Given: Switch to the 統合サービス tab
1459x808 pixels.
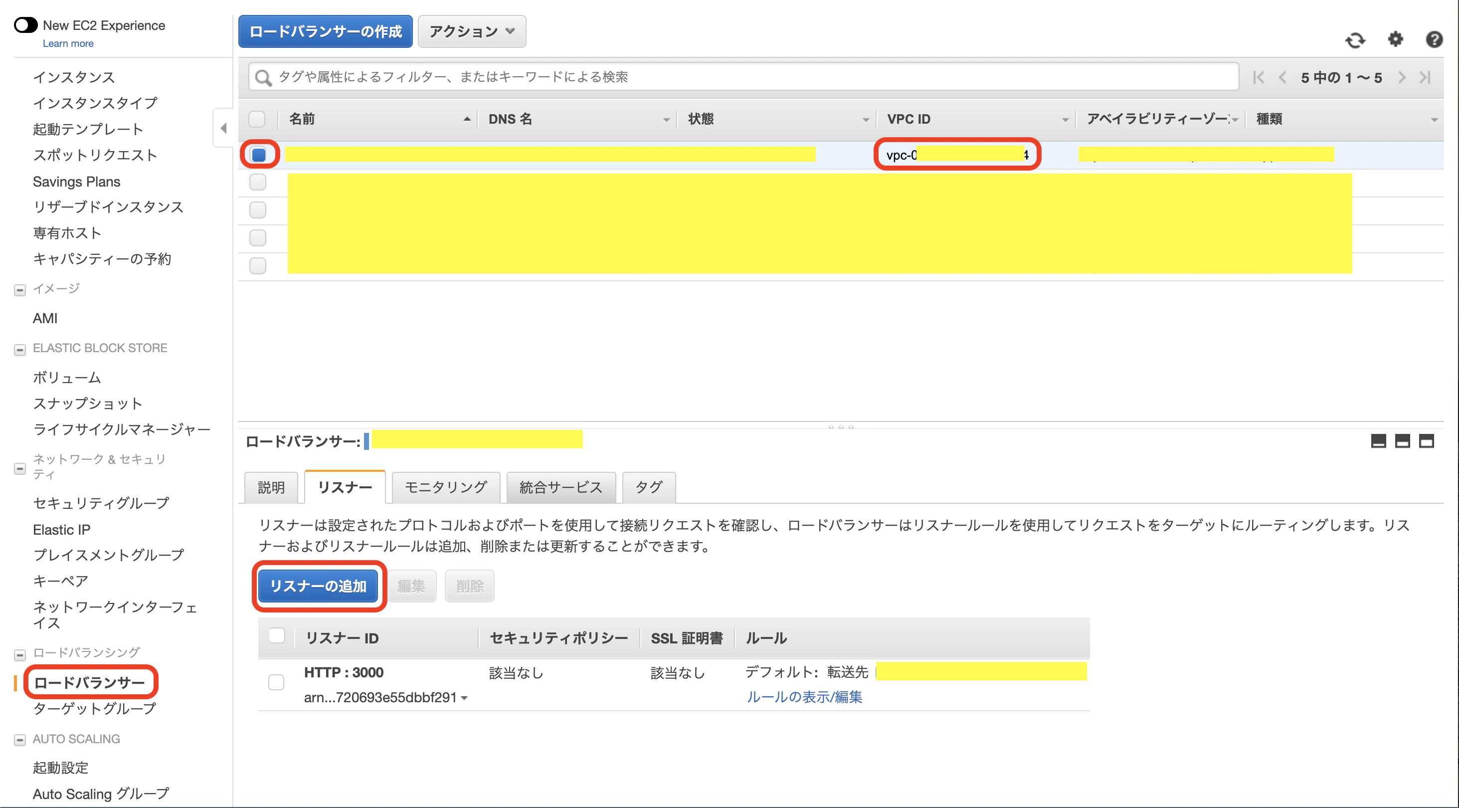Looking at the screenshot, I should (x=561, y=487).
